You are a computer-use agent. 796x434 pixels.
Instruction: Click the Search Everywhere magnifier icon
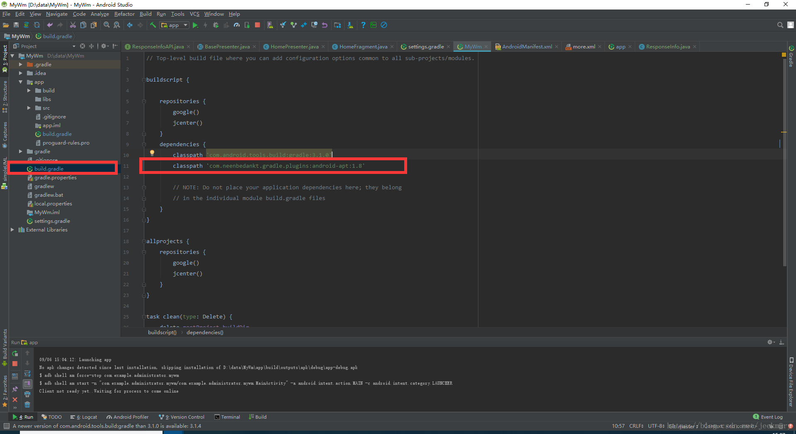coord(780,25)
